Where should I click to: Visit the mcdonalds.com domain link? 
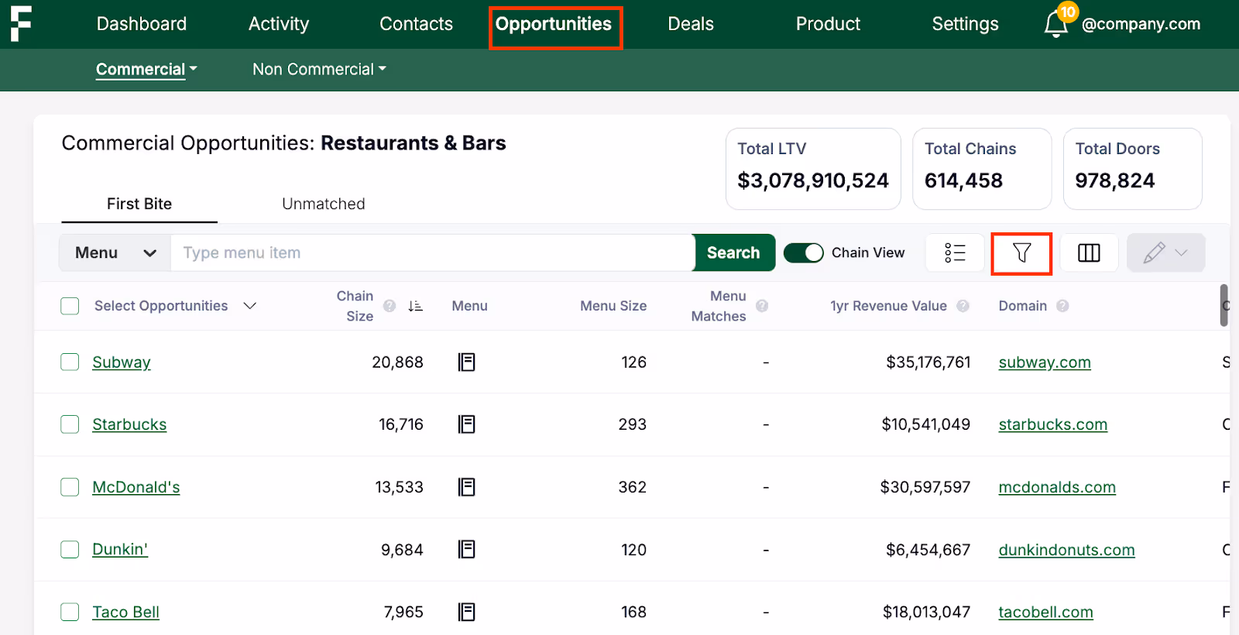(x=1057, y=487)
